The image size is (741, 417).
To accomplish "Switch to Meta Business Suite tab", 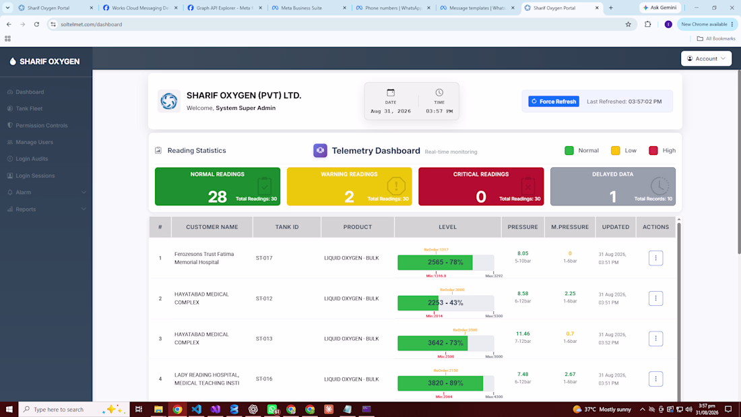I will click(309, 8).
